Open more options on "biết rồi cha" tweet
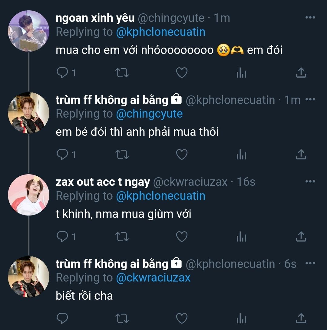 [310, 263]
